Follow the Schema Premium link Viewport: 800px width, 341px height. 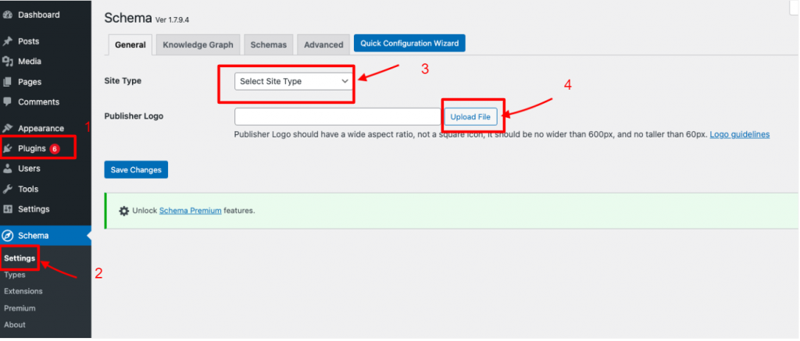click(191, 210)
